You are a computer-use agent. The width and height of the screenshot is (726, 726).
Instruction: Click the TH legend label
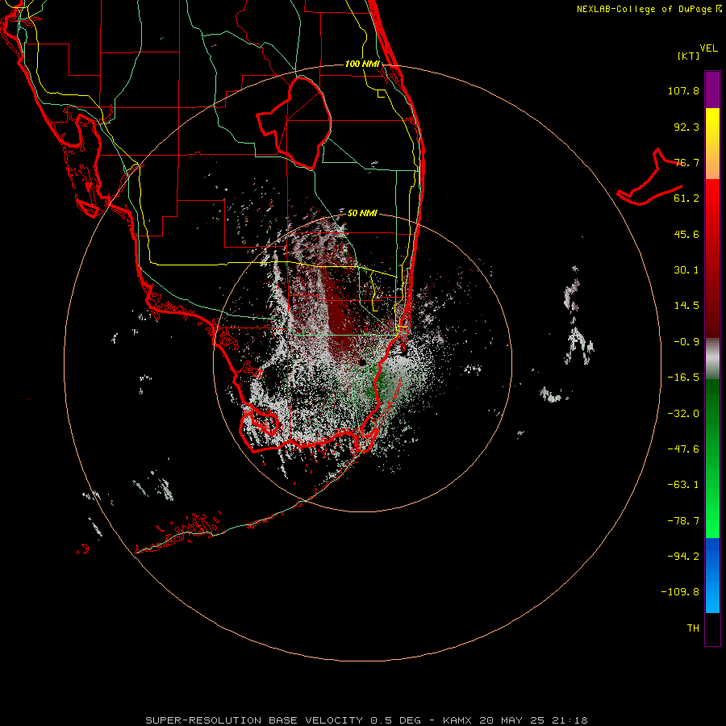693,628
